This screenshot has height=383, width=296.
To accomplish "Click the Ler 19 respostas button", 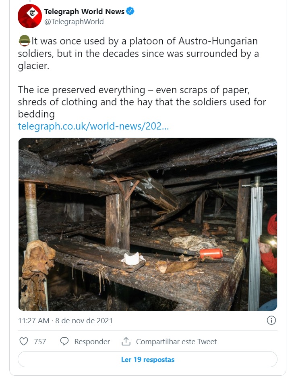I will 147,359.
